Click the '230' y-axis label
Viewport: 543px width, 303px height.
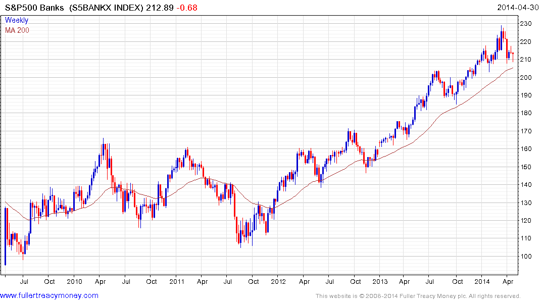525,24
